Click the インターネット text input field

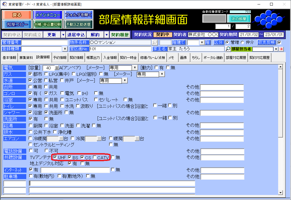(x=75, y=170)
